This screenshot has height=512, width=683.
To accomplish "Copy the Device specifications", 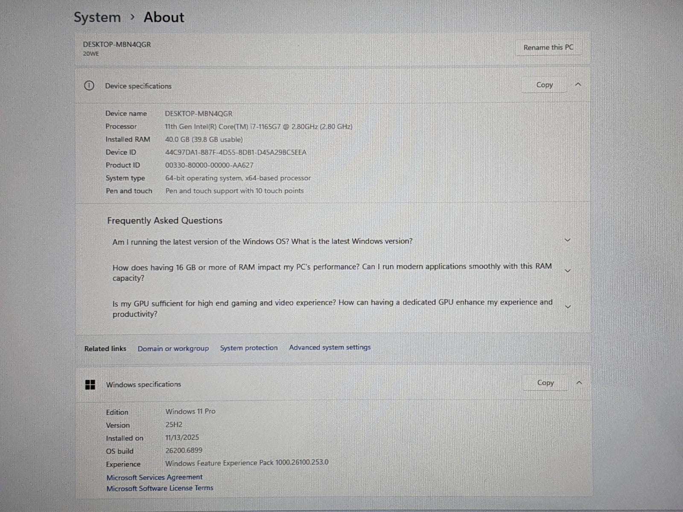I will click(x=544, y=85).
